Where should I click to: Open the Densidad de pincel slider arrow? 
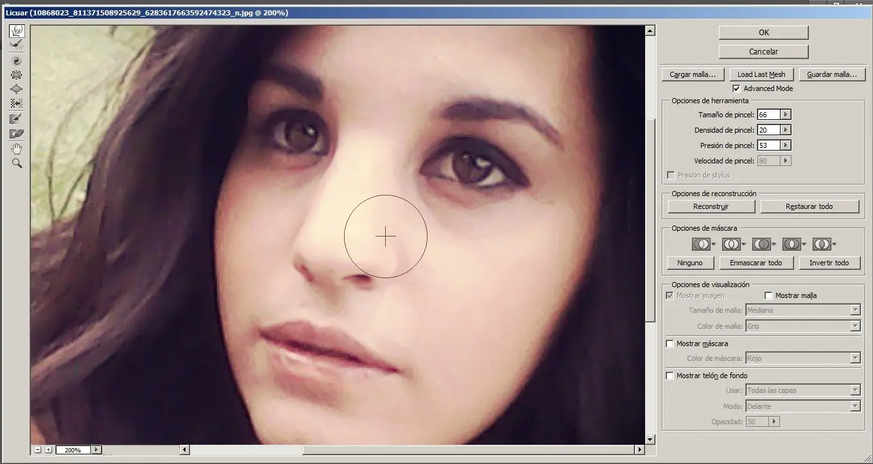pos(786,130)
